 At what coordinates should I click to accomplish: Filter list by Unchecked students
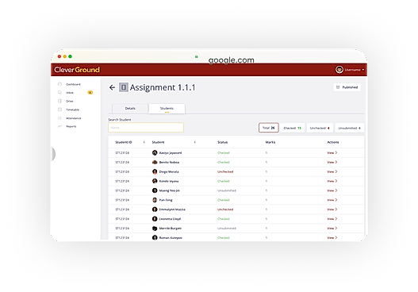point(320,128)
